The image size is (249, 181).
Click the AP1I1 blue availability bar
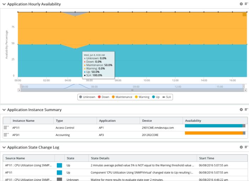click(213, 126)
